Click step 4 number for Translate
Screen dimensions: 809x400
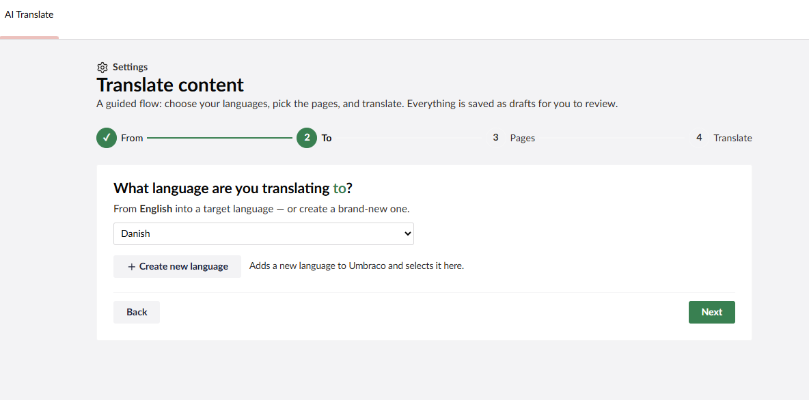pyautogui.click(x=699, y=138)
